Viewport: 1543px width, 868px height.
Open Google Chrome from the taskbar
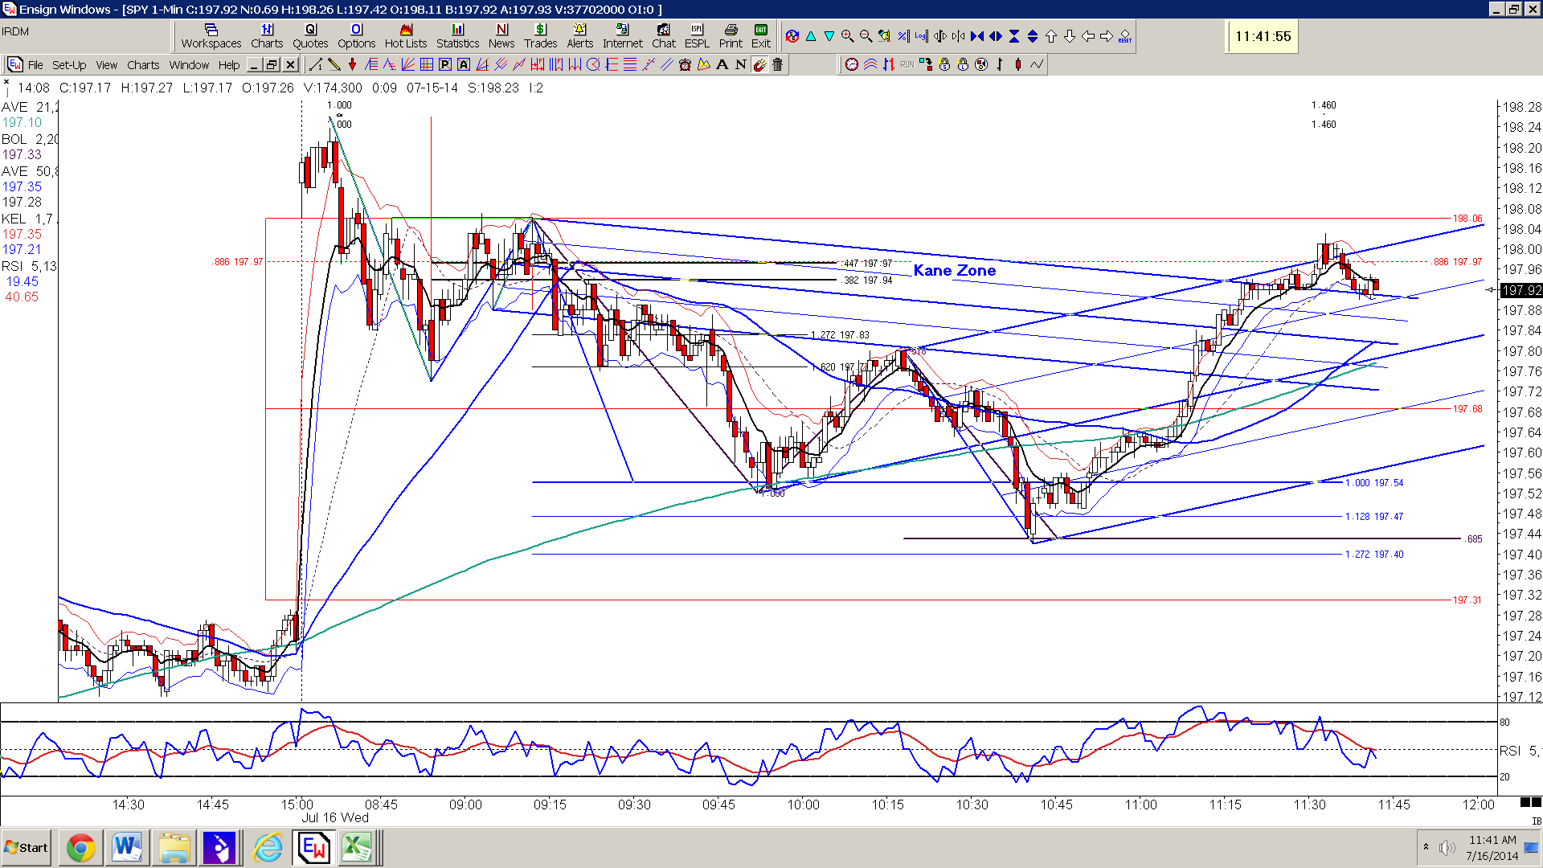pyautogui.click(x=81, y=848)
